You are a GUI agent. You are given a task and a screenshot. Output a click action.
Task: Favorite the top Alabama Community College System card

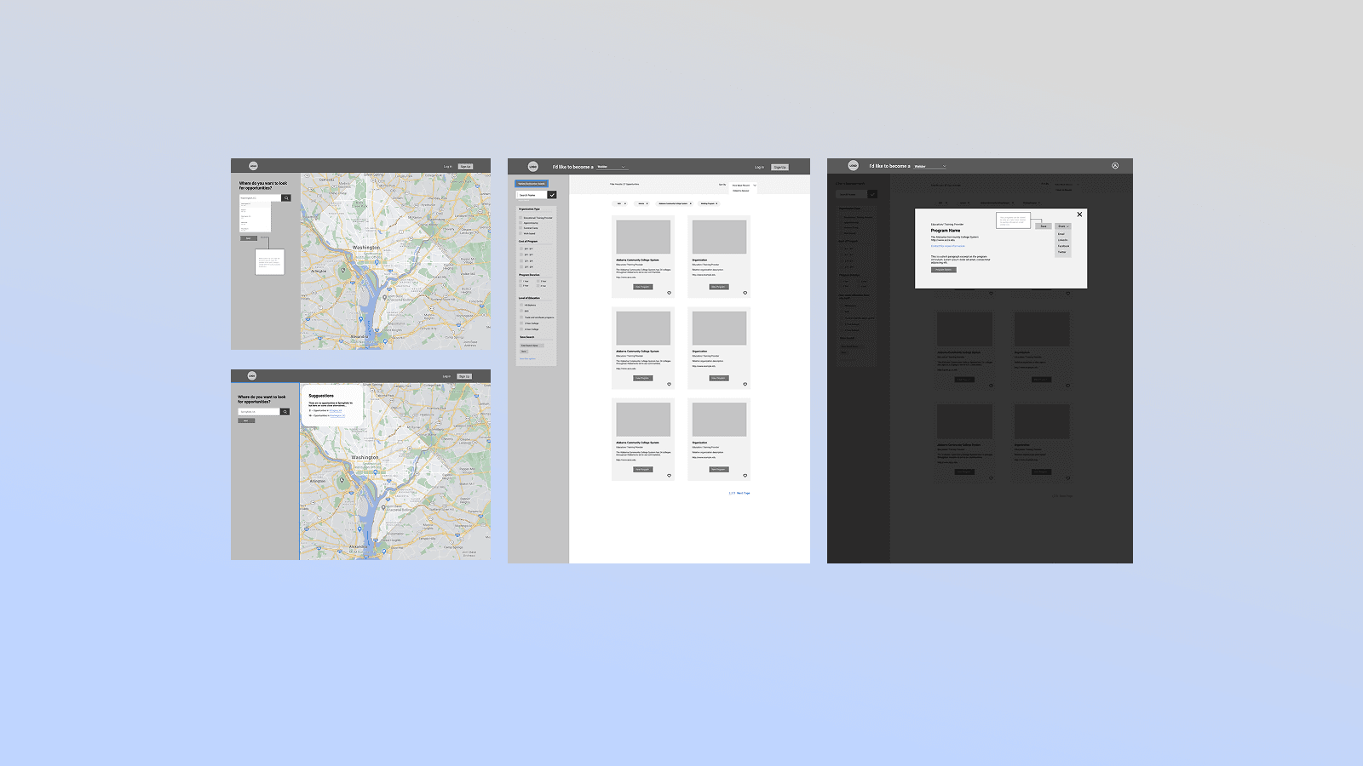click(x=669, y=293)
